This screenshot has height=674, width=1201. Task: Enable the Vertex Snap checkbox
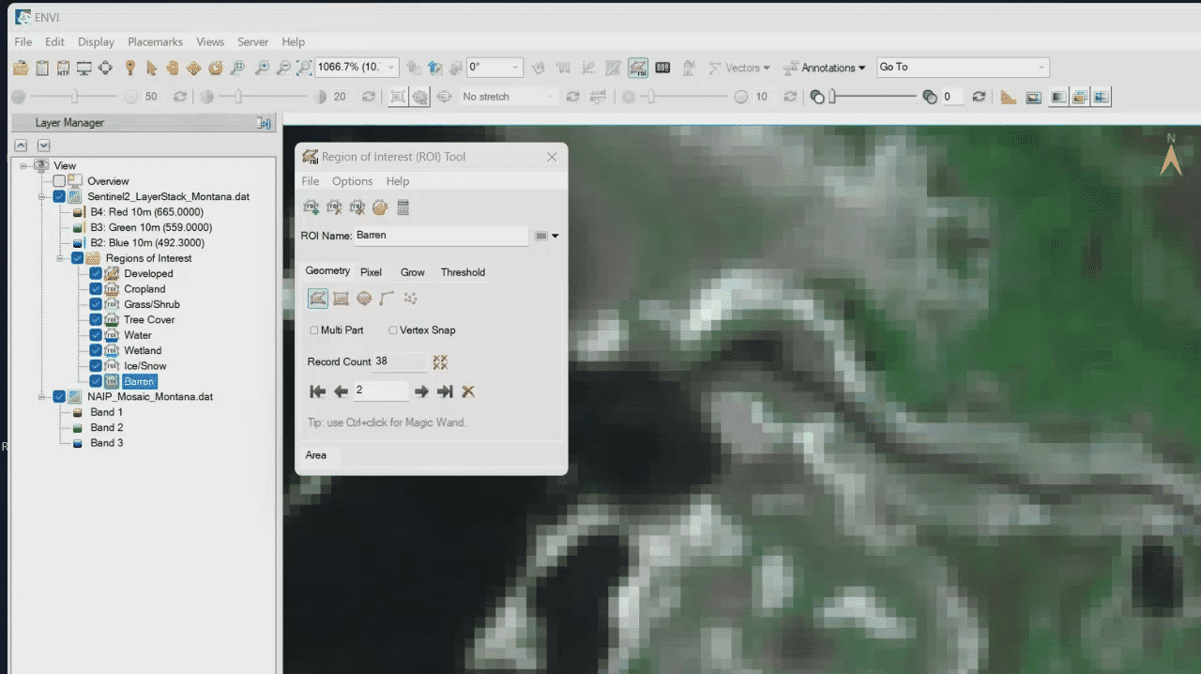[393, 330]
